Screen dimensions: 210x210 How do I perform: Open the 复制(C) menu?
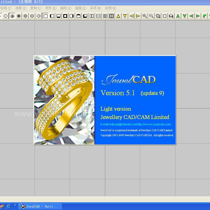pos(36,8)
